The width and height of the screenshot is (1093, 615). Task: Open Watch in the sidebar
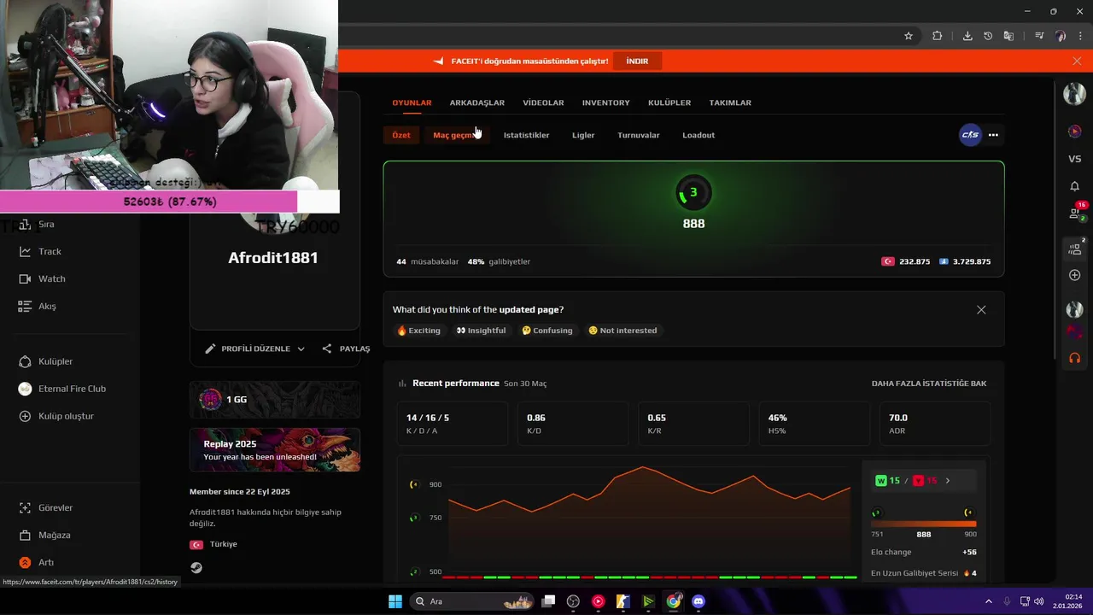(x=41, y=278)
